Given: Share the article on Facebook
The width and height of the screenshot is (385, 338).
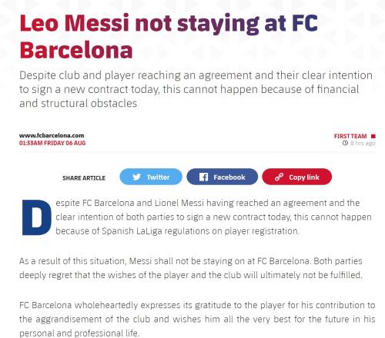Looking at the screenshot, I should pyautogui.click(x=222, y=177).
